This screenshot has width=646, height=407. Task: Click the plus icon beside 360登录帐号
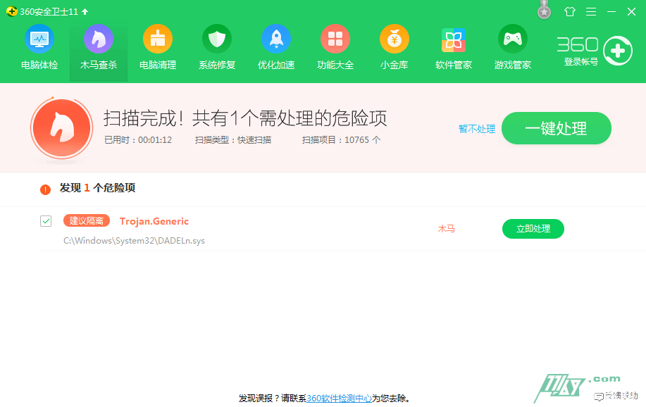coord(617,51)
